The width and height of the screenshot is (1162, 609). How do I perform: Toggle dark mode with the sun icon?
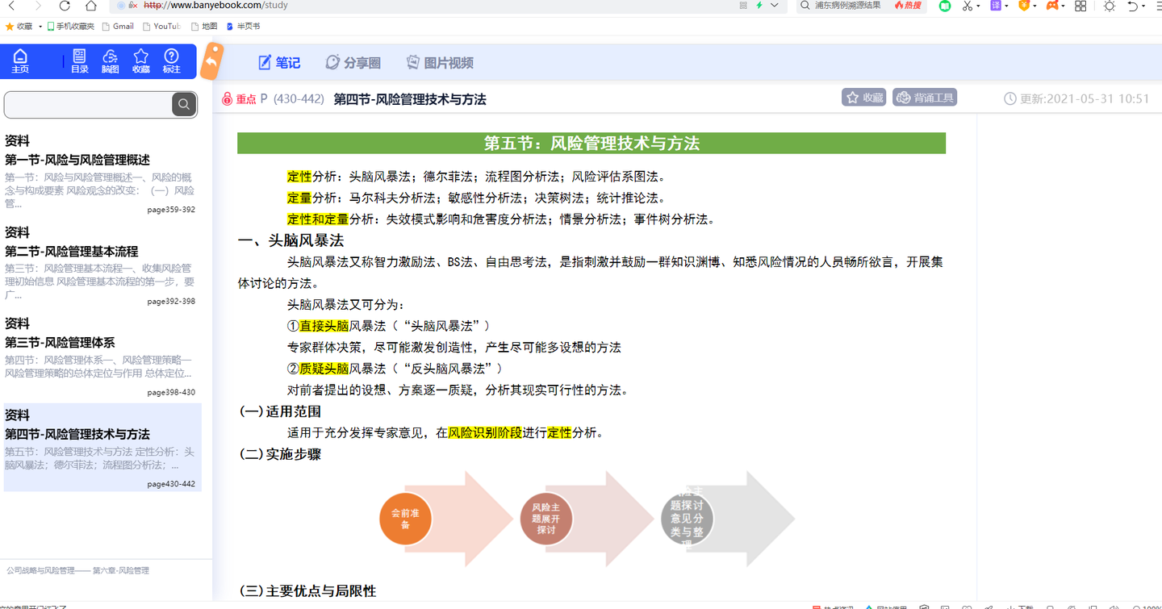[x=1109, y=6]
